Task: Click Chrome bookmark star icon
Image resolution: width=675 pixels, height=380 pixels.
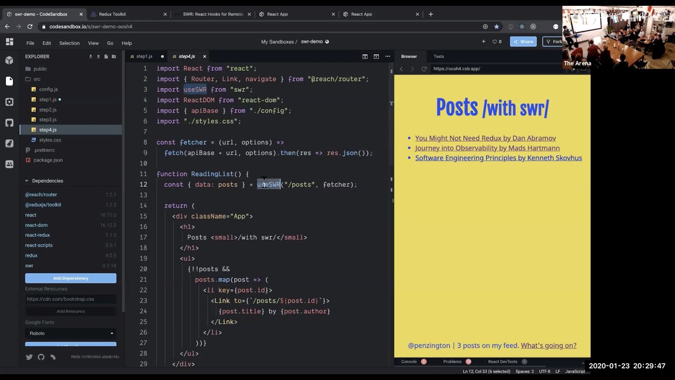Action: (496, 26)
